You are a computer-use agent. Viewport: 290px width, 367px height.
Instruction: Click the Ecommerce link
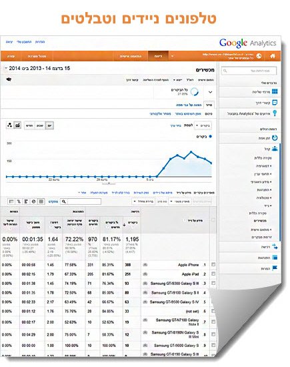pos(160,113)
